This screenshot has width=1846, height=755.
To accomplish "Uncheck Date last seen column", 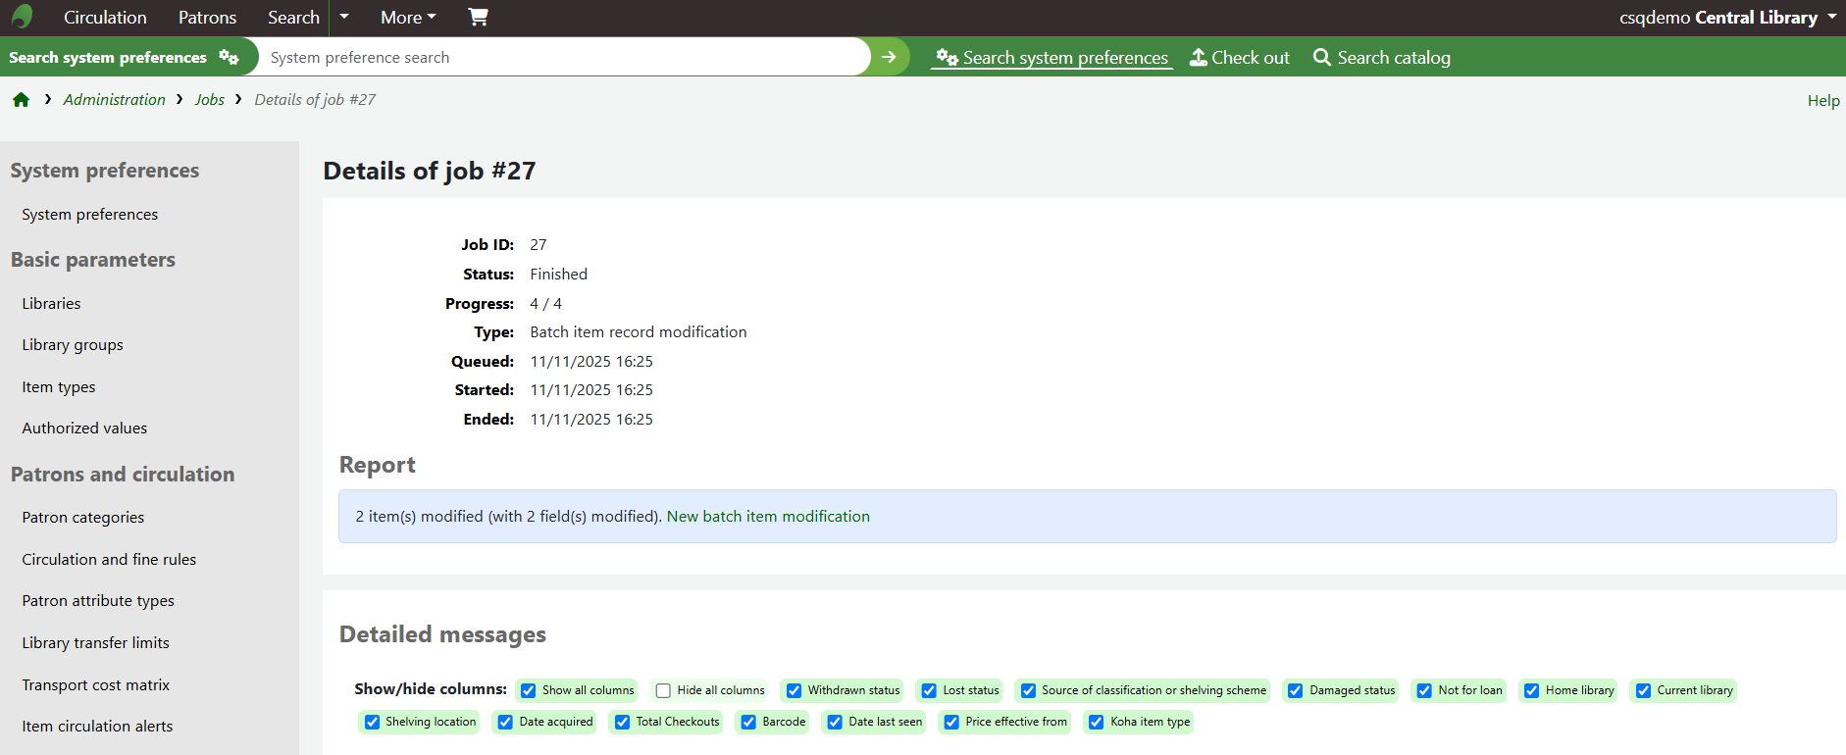I will point(835,722).
